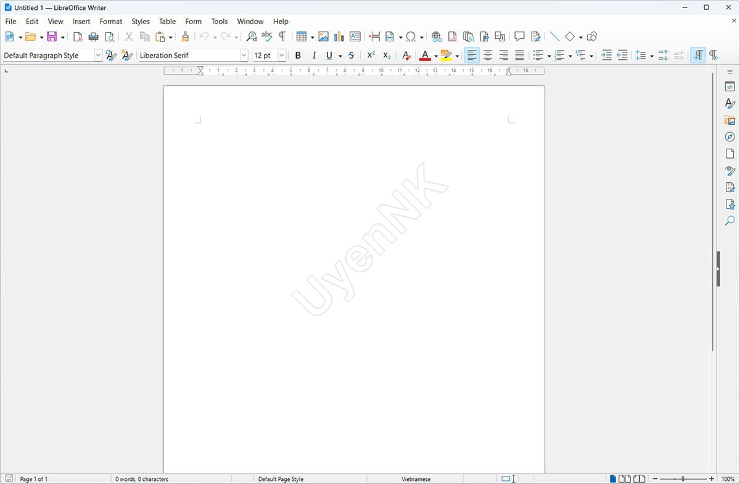
Task: Open the Styles menu
Action: tap(141, 22)
